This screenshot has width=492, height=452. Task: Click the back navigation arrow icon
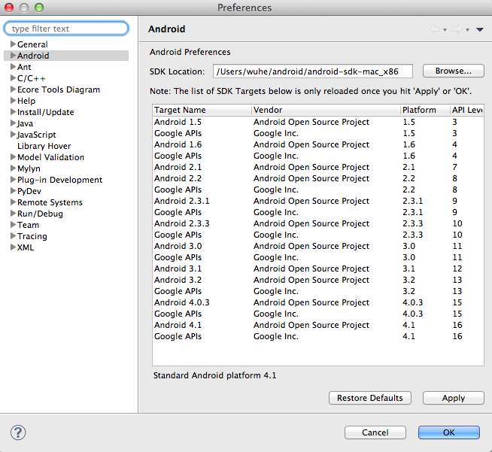tap(435, 29)
